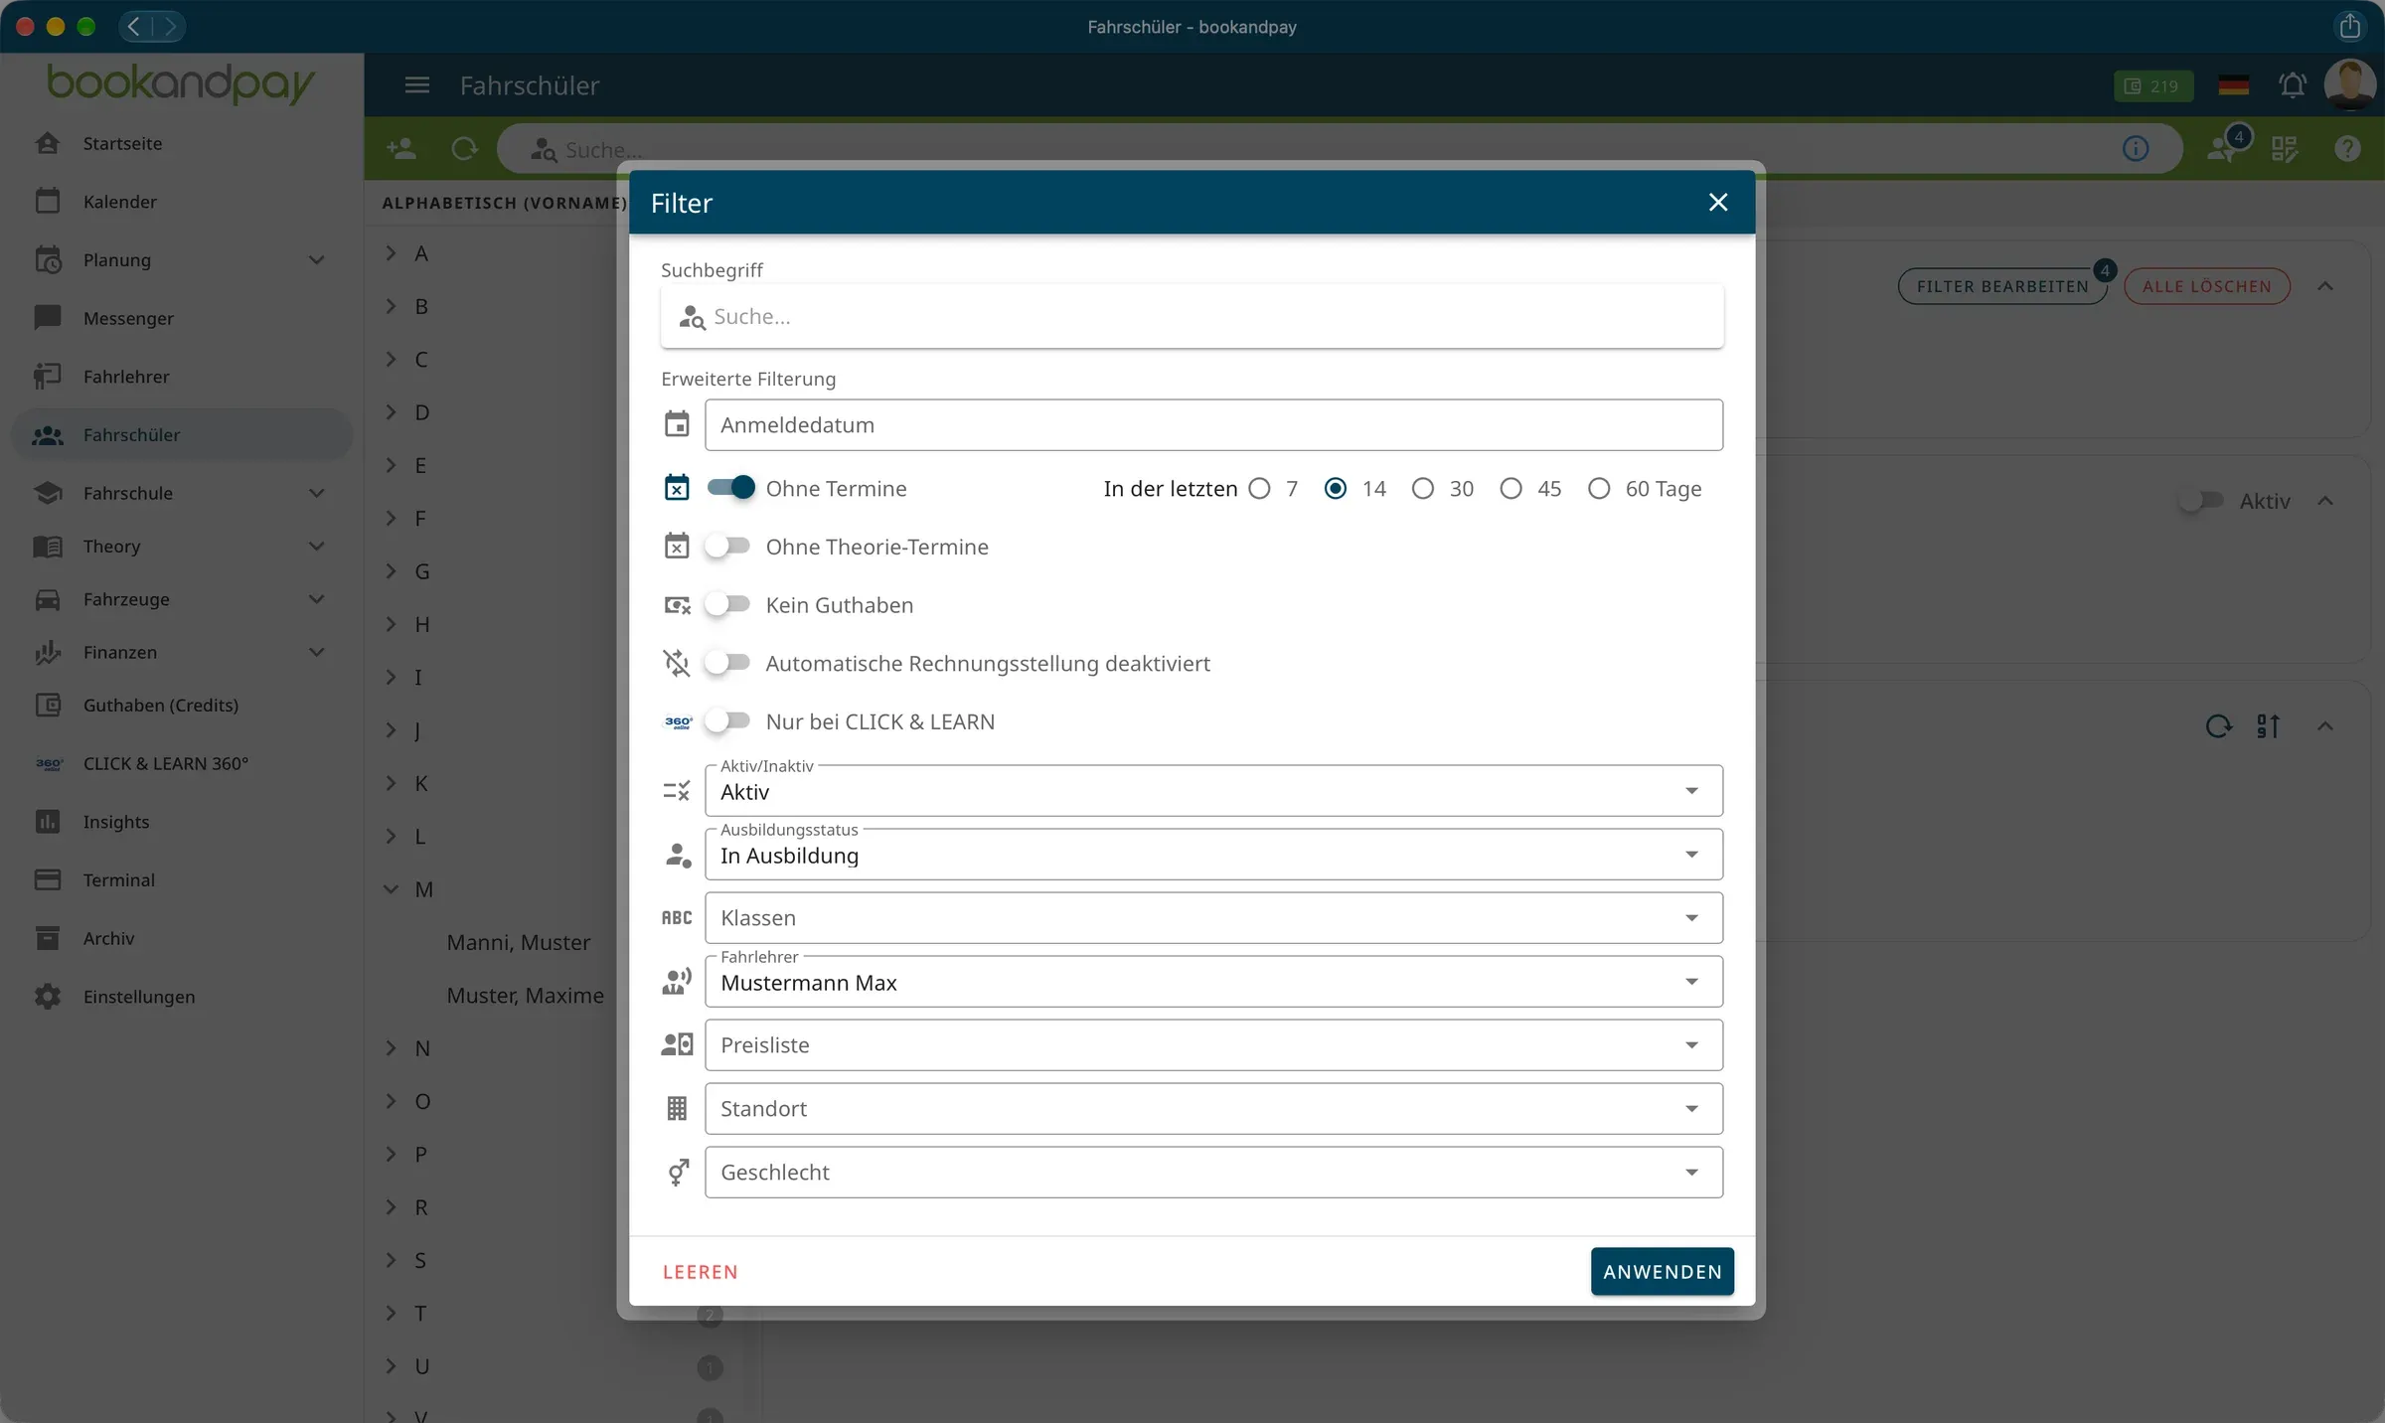Enable Nur bei CLICK & LEARN toggle
The image size is (2385, 1423).
[x=727, y=721]
